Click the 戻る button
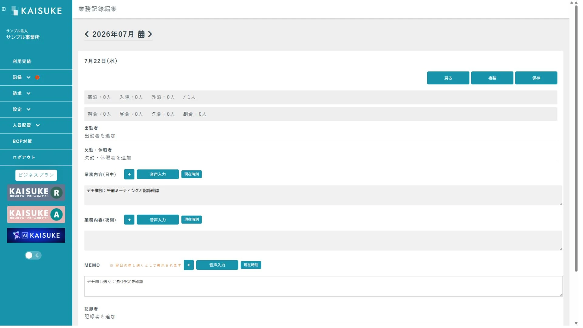Screen dimensions: 583x328 [448, 78]
